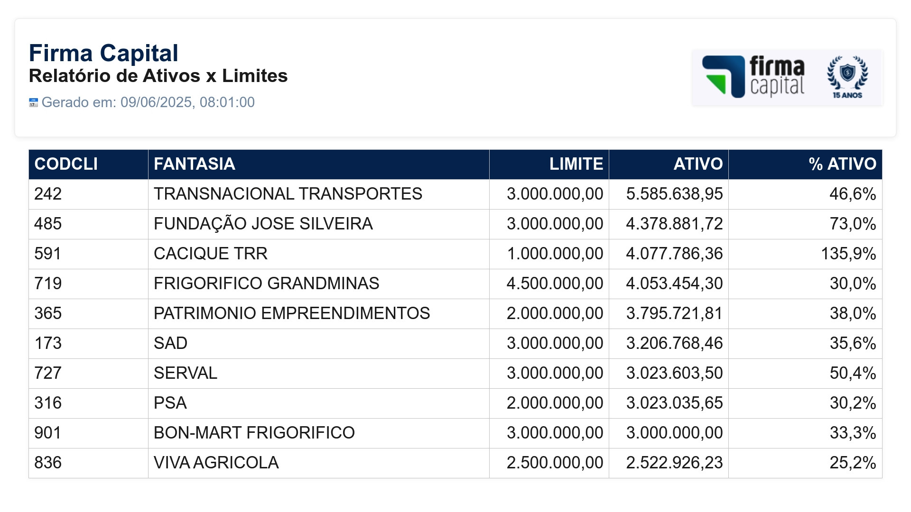This screenshot has height=512, width=911.
Task: Click the % ATIVO column header
Action: click(x=805, y=165)
